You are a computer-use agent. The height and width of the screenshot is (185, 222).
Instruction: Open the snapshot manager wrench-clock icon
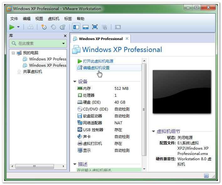(x=63, y=27)
